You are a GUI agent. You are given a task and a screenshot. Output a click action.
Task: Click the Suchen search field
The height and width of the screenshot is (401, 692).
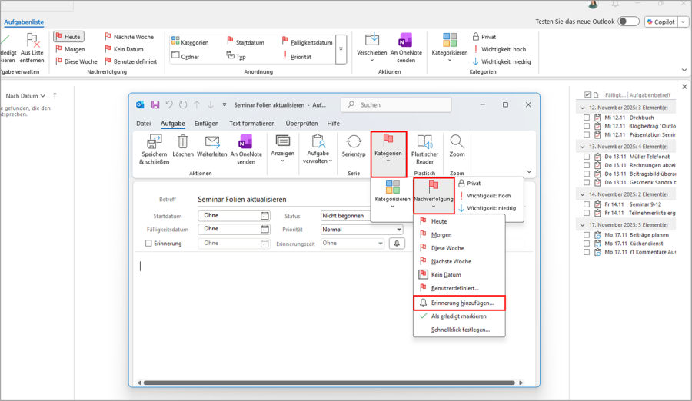[396, 105]
